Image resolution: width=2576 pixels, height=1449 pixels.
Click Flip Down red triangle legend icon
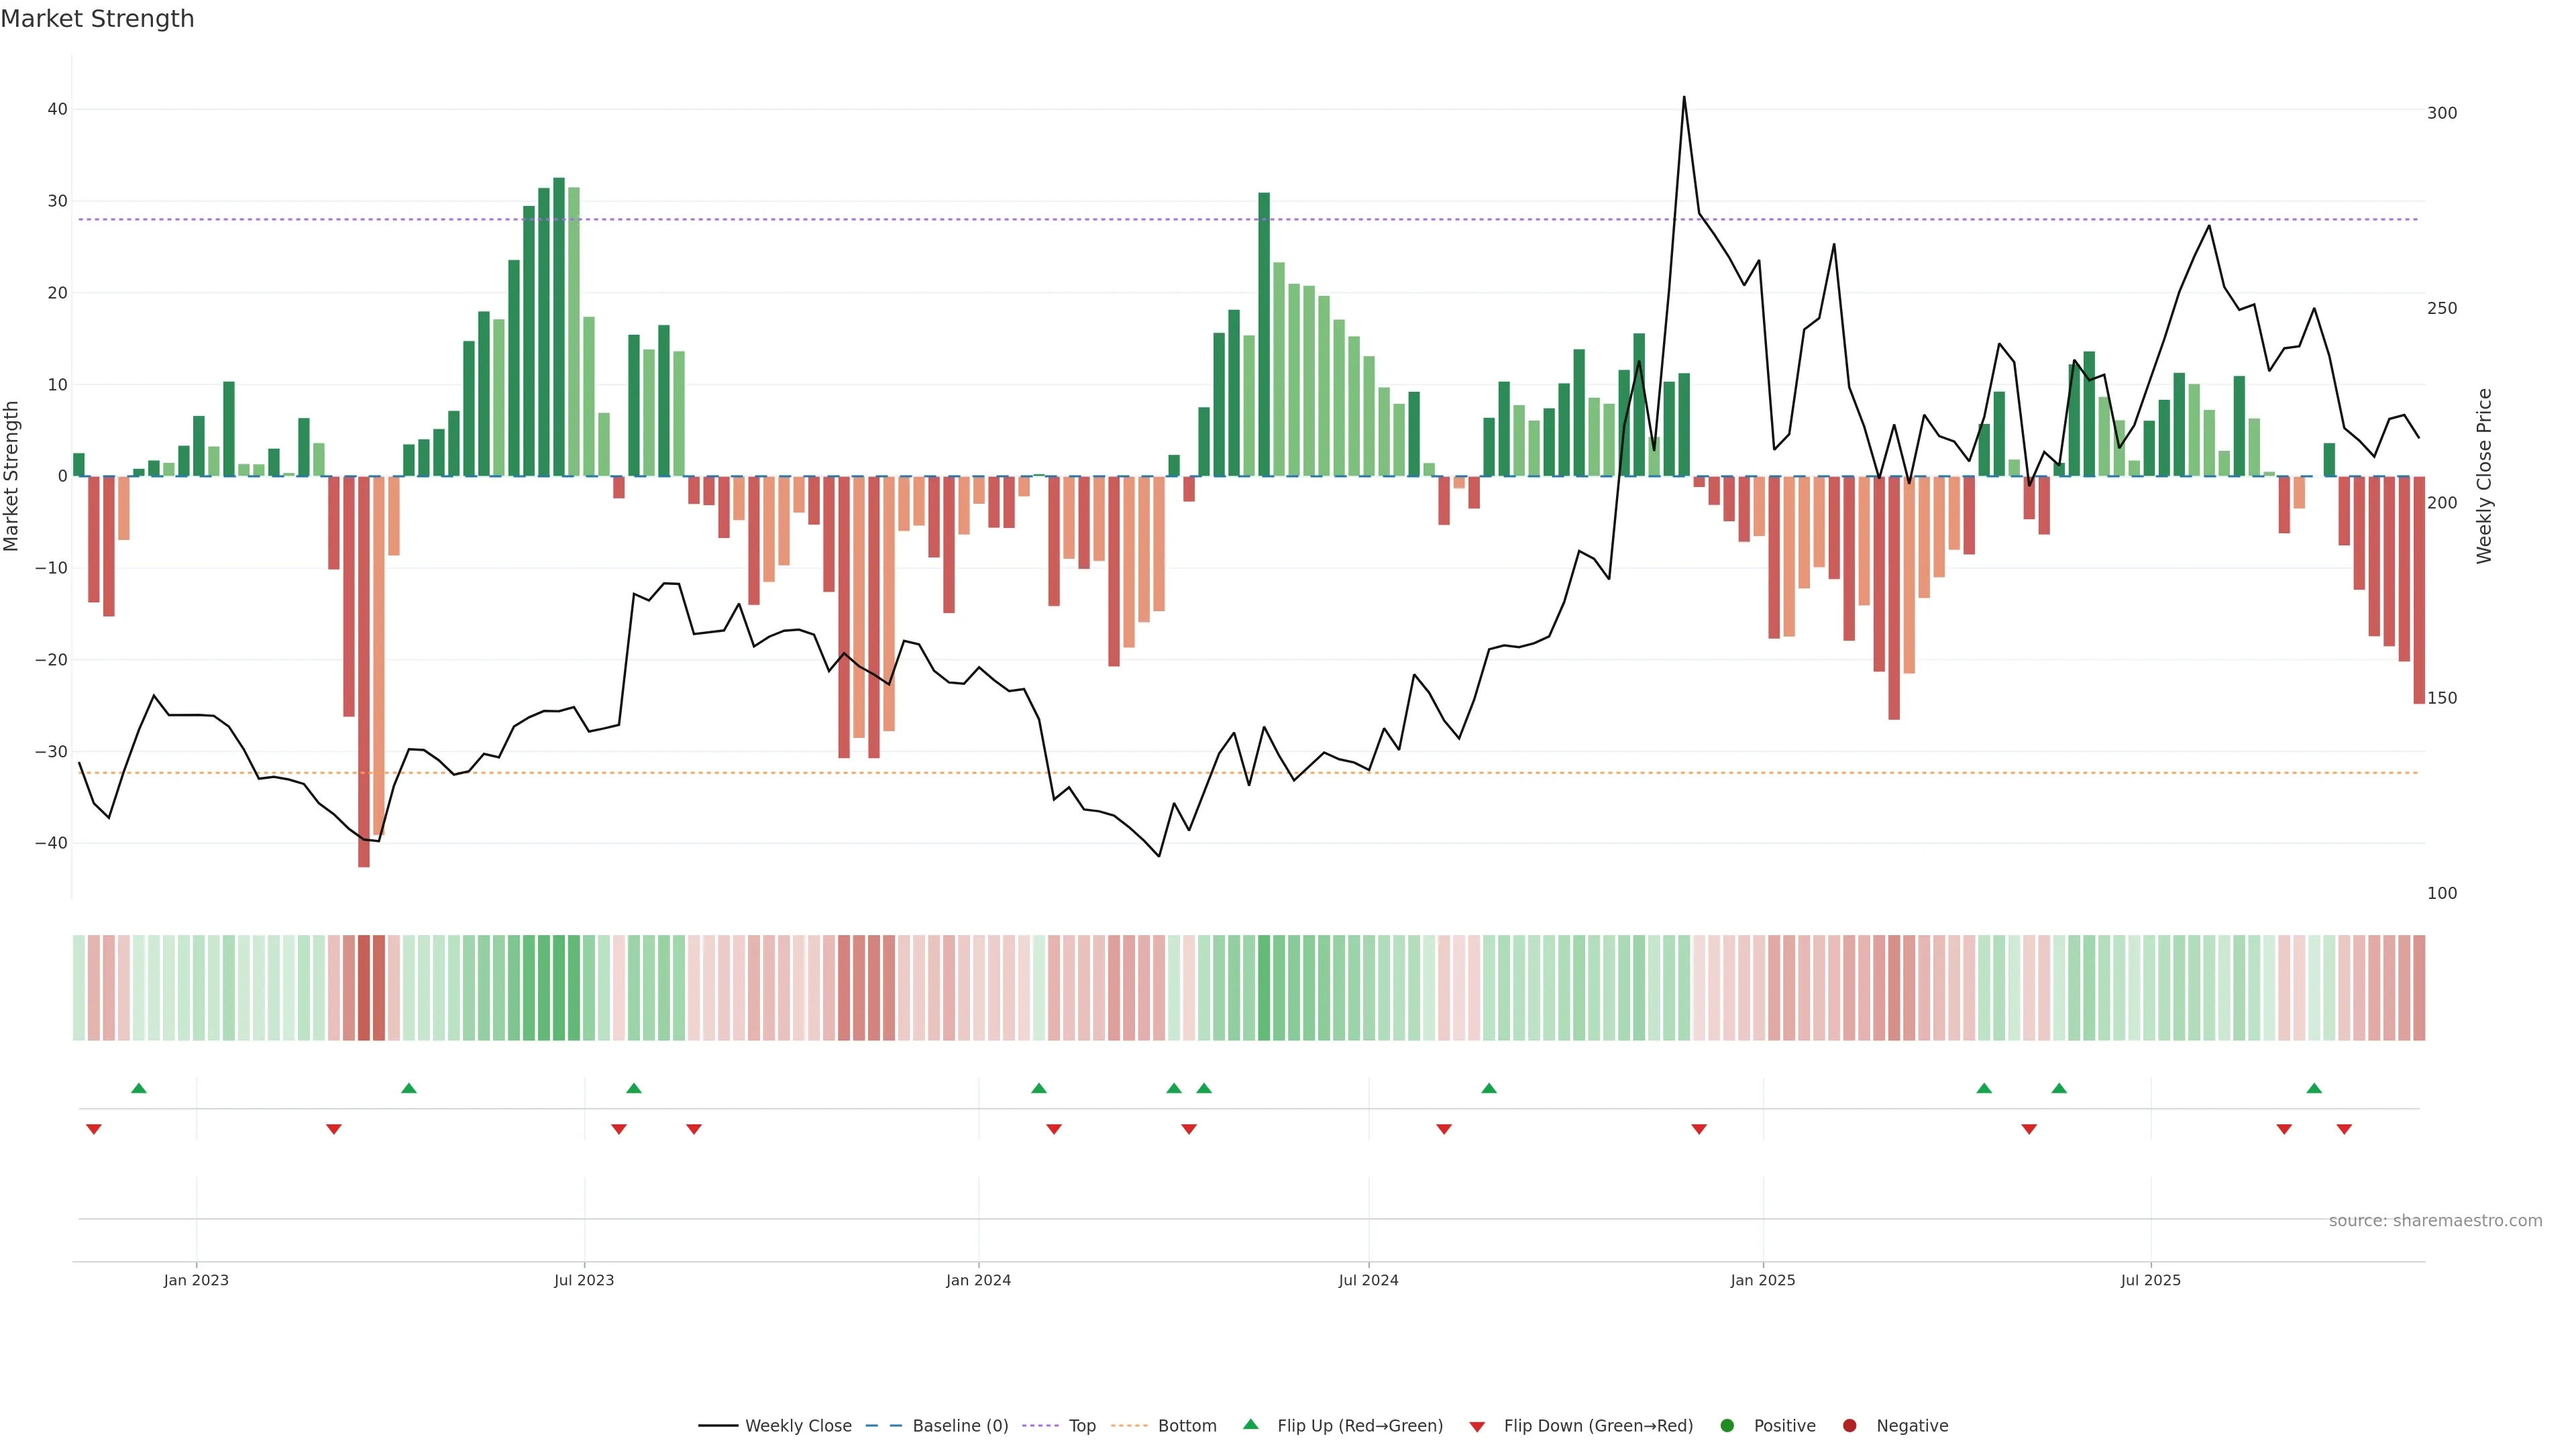[x=1477, y=1427]
